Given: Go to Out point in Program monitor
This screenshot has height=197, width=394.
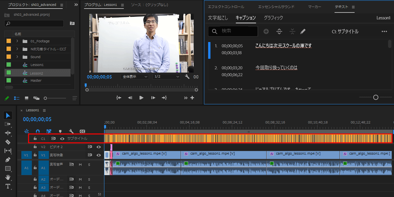Looking at the screenshot, I should tap(164, 98).
